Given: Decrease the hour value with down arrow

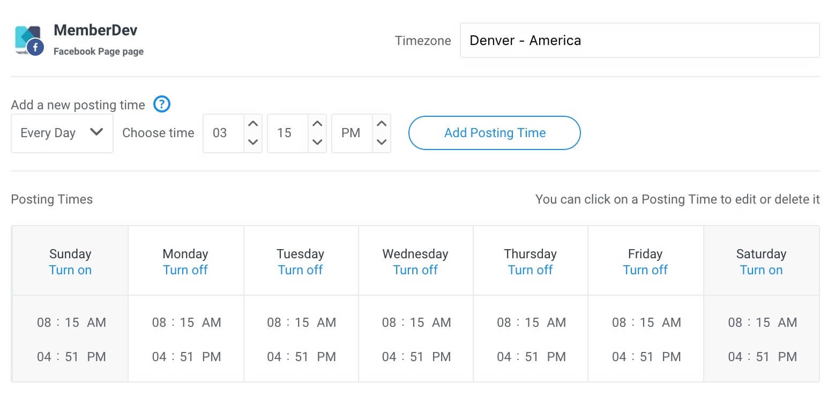Looking at the screenshot, I should coord(253,142).
